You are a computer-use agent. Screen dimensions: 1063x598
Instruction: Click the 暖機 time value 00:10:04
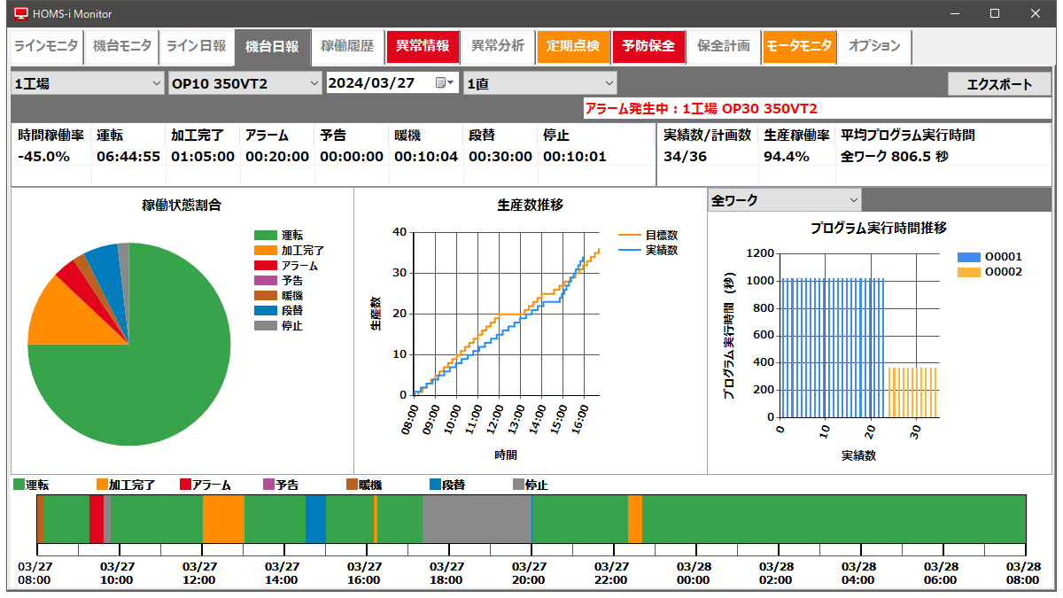point(426,157)
